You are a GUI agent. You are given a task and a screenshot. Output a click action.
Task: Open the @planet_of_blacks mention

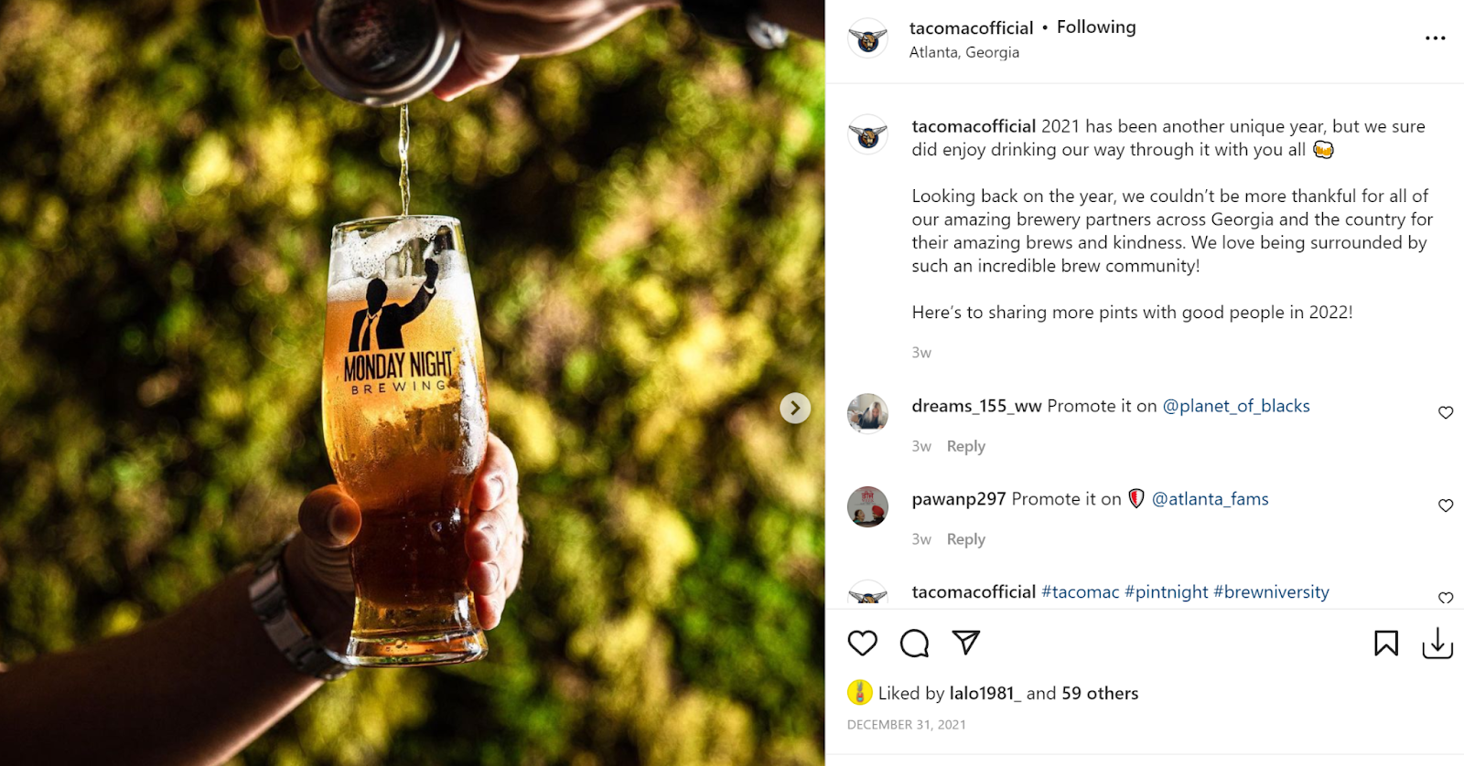coord(1236,406)
